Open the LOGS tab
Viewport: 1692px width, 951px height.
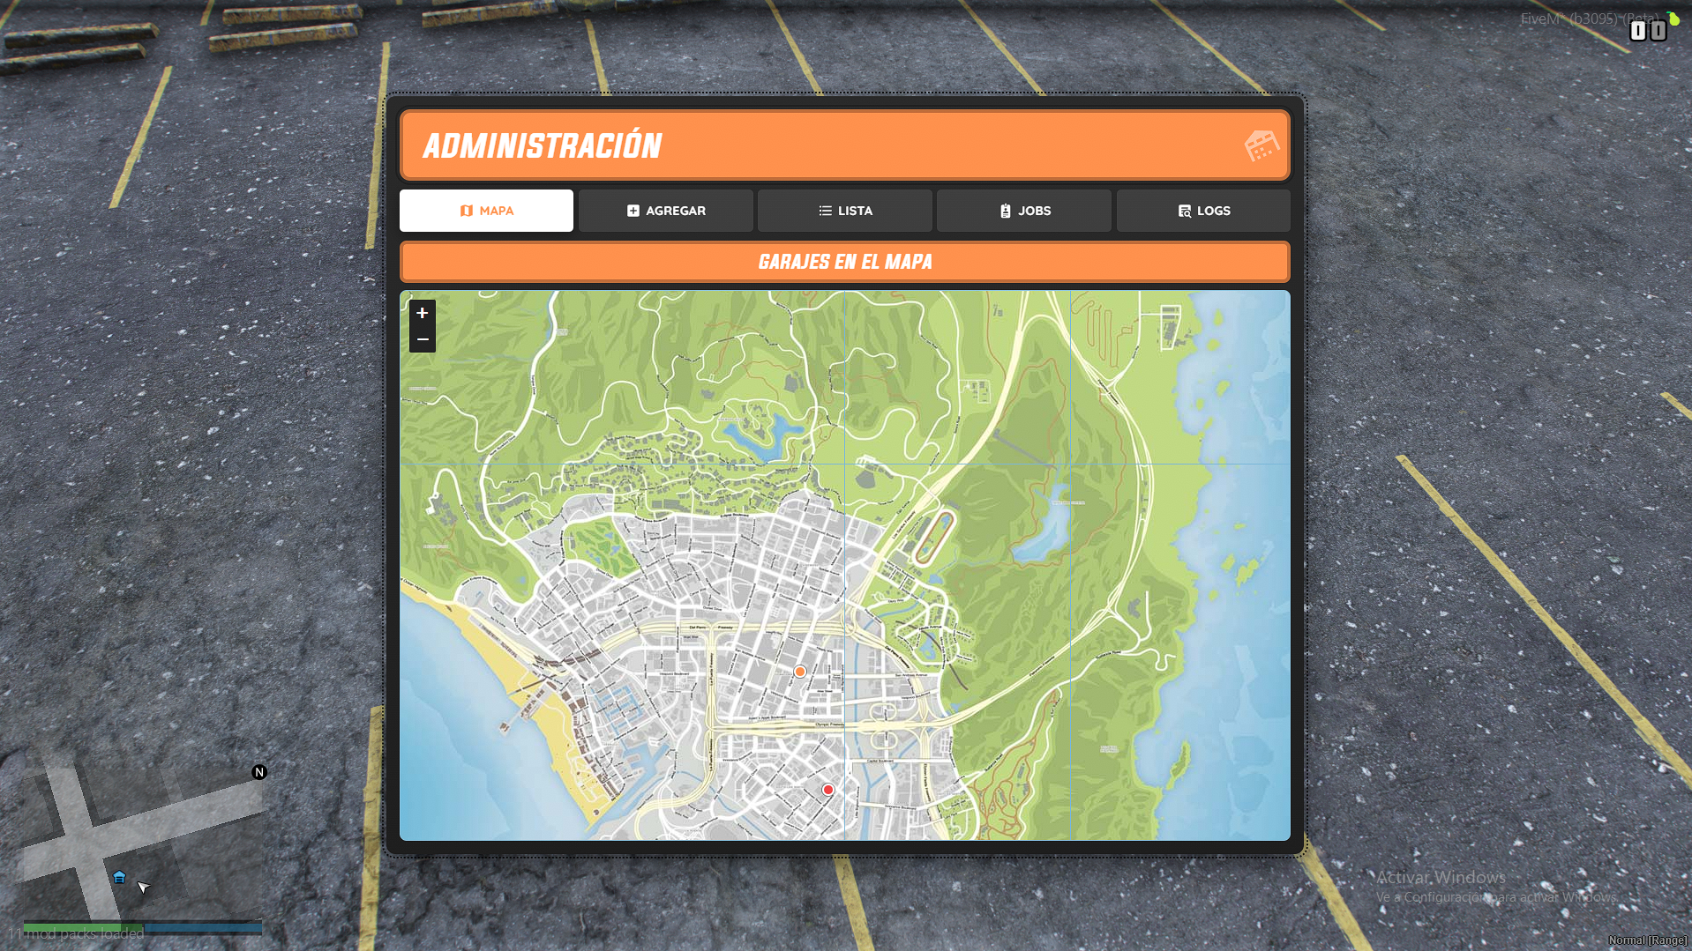1203,211
